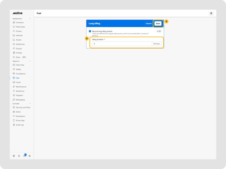
Task: Click the Maintenance wrench icon
Action: pyautogui.click(x=14, y=87)
